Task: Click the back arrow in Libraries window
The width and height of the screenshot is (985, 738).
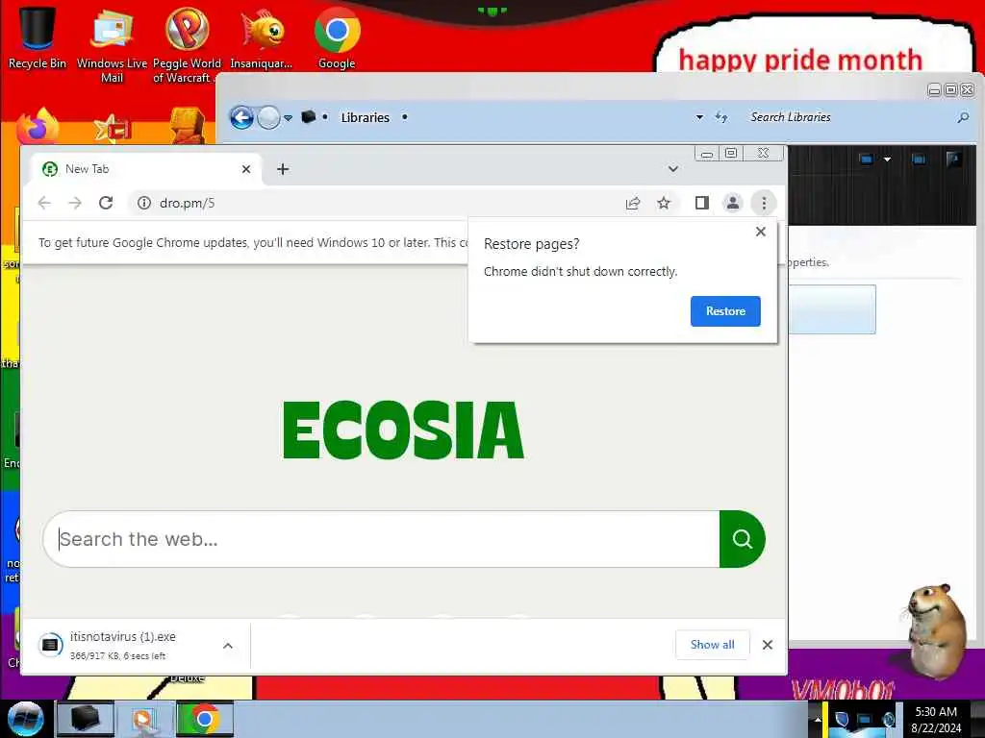Action: click(241, 117)
